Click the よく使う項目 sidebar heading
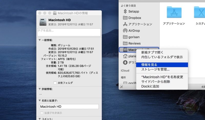This screenshot has width=205, height=120. [x=128, y=6]
